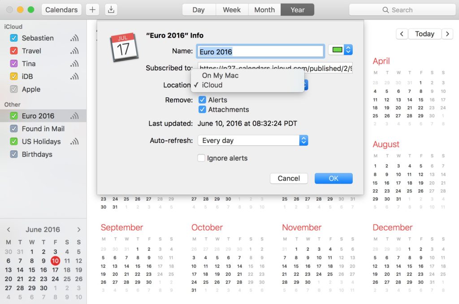Click the shared icon next to iDB calendar
Viewport: 459px width, 304px height.
pyautogui.click(x=74, y=76)
